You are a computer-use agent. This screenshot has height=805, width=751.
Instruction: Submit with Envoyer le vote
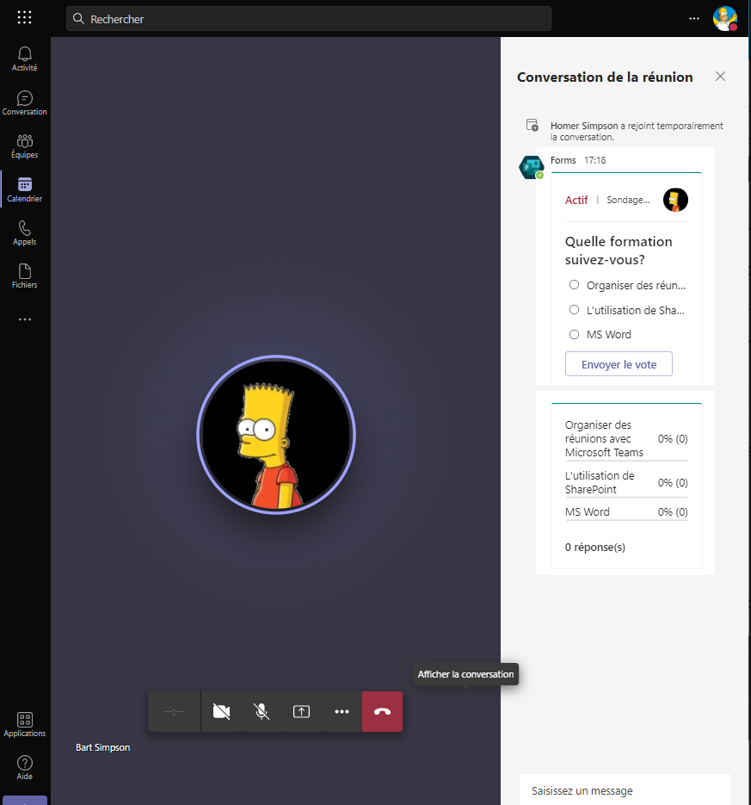tap(619, 364)
